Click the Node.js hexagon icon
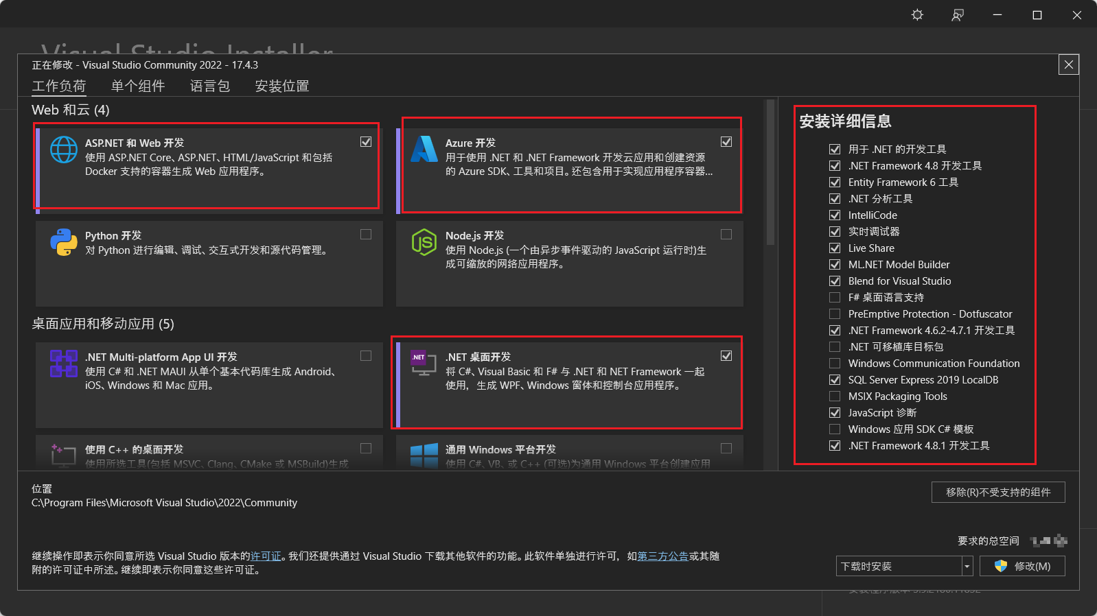 424,242
